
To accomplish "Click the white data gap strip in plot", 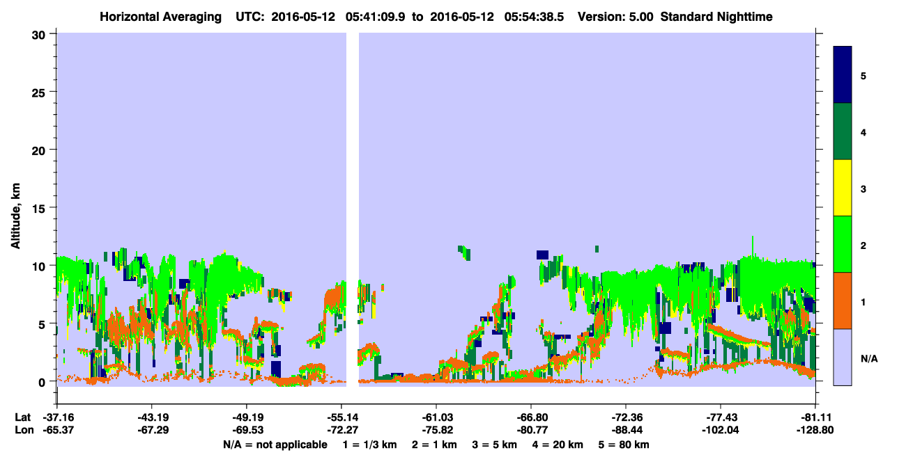I will click(x=352, y=209).
